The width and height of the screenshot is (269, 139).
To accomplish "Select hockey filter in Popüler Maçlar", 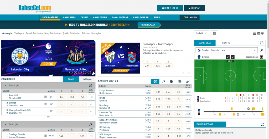I will point(188,81).
